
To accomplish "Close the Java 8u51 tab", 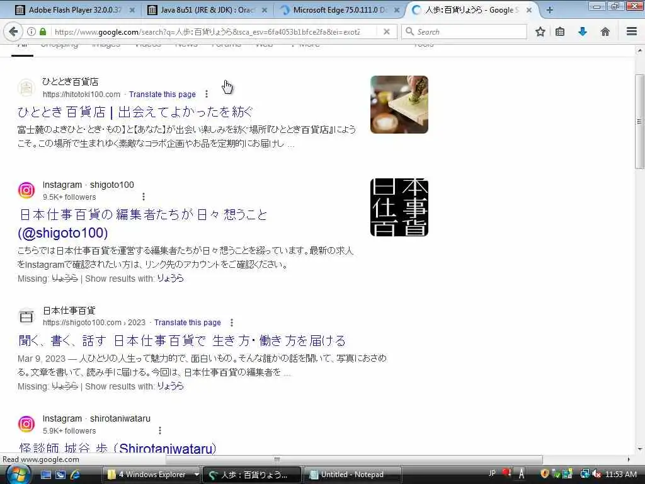I will click(264, 10).
